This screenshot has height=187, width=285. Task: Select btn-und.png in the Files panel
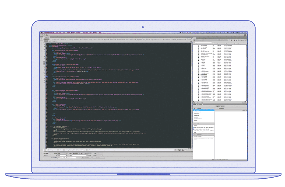203,49
